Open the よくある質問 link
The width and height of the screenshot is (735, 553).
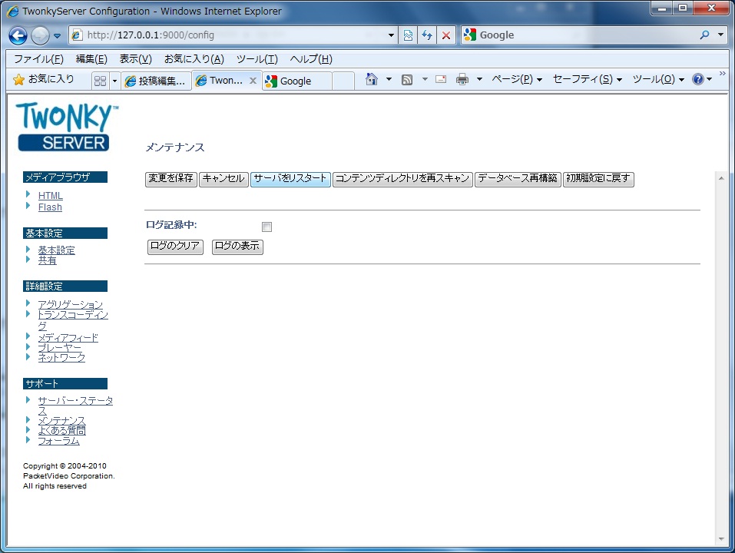click(61, 431)
